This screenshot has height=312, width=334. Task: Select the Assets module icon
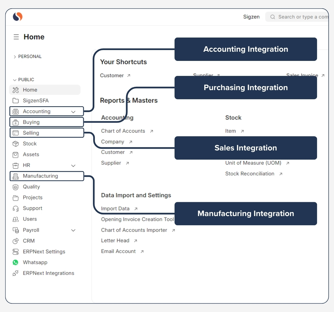(16, 155)
